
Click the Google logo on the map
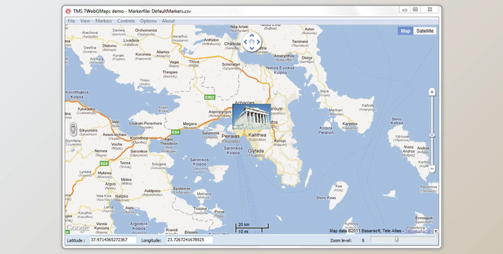coord(78,228)
